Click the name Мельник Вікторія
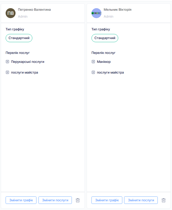Image resolution: width=172 pixels, height=210 pixels. point(117,10)
